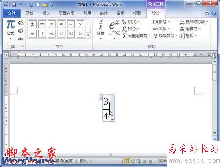Image resolution: width=220 pixels, height=167 pixels.
Task: Click the equation move handle at top-left
Action: (101, 97)
